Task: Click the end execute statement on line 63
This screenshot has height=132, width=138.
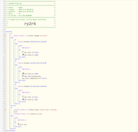Action: click(x=11, y=131)
